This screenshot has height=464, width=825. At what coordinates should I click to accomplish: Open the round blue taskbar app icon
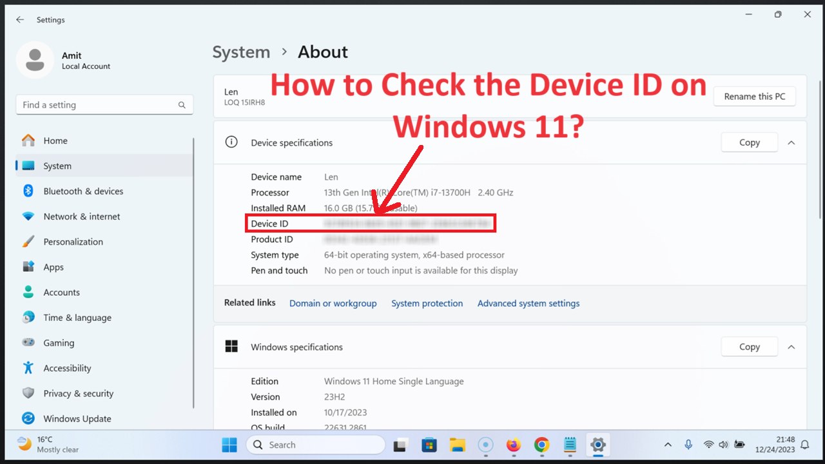[486, 445]
